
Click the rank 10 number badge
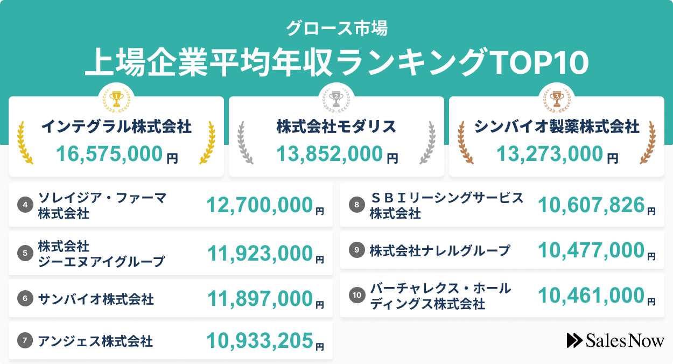(x=356, y=296)
